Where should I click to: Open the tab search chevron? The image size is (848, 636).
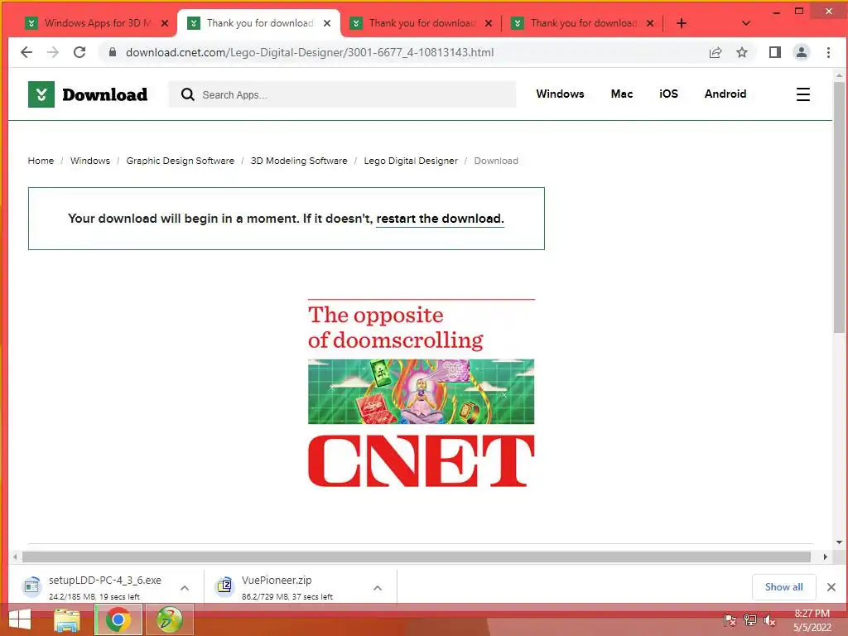(746, 23)
